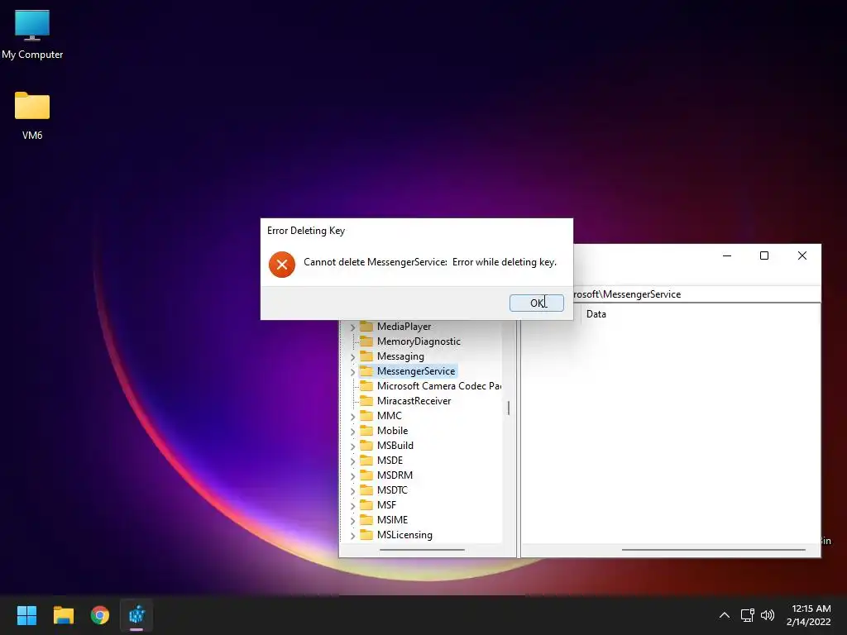Select the MSLicensing key
The height and width of the screenshot is (635, 847).
pos(404,535)
